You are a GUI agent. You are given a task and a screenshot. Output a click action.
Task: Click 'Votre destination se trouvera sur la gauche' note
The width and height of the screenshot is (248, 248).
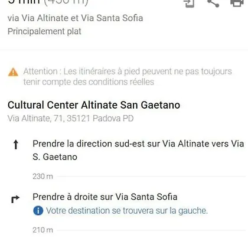tap(127, 211)
